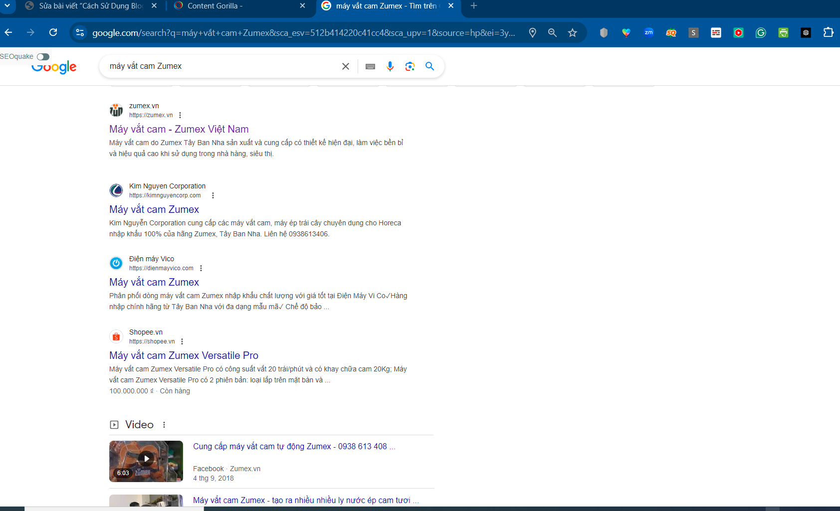
Task: Submit search with magnifier button
Action: pyautogui.click(x=429, y=66)
